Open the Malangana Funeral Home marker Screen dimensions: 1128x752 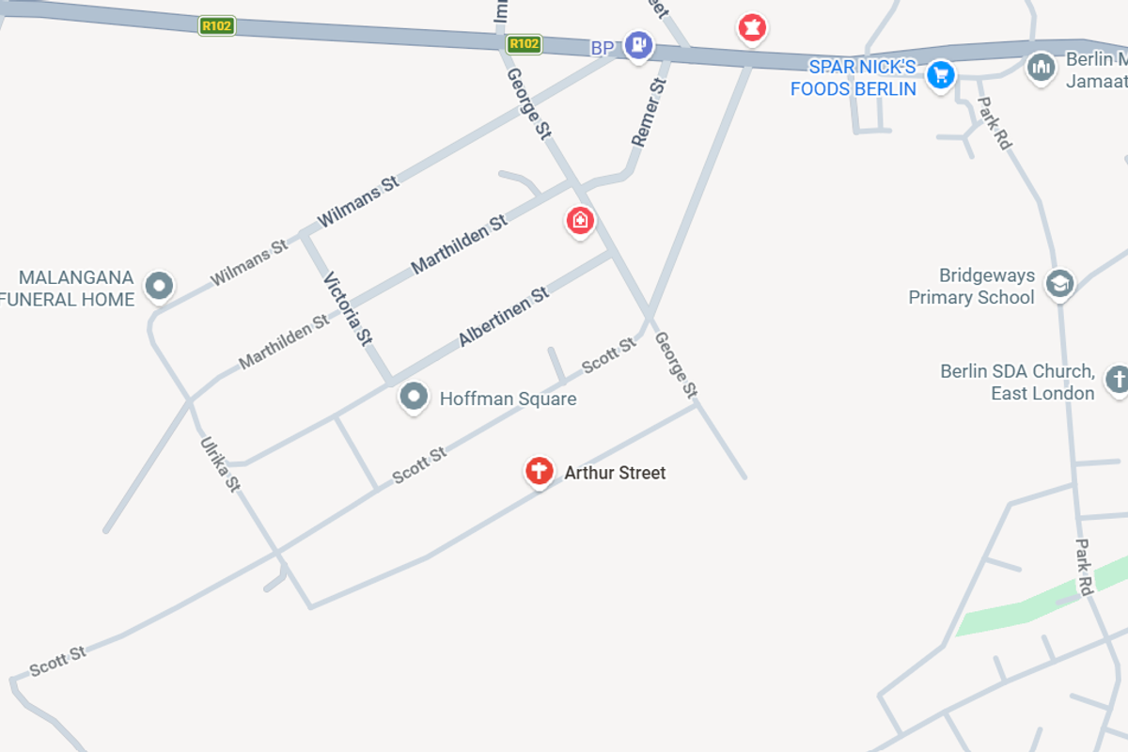coord(160,285)
